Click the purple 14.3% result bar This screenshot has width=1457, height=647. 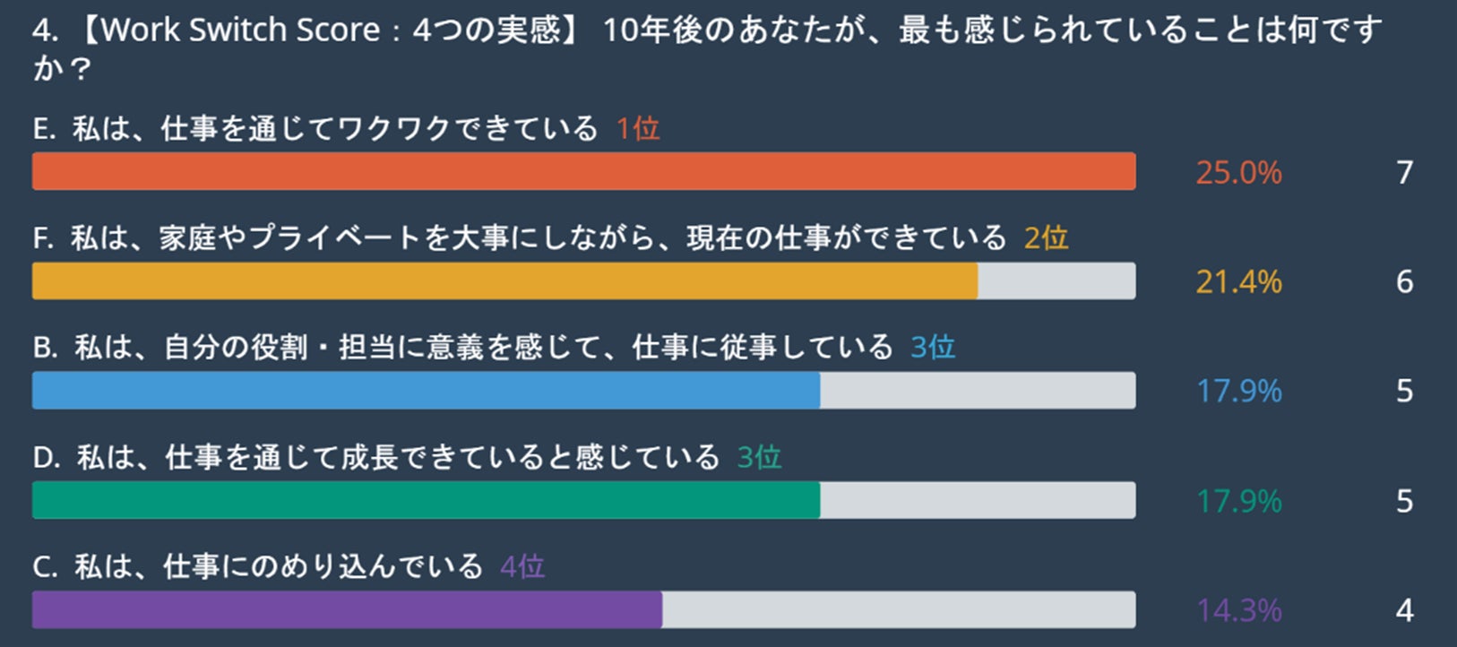click(x=584, y=609)
